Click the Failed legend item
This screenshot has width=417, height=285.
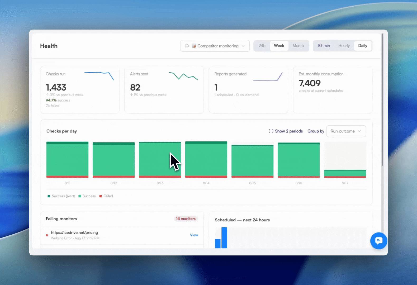[106, 196]
